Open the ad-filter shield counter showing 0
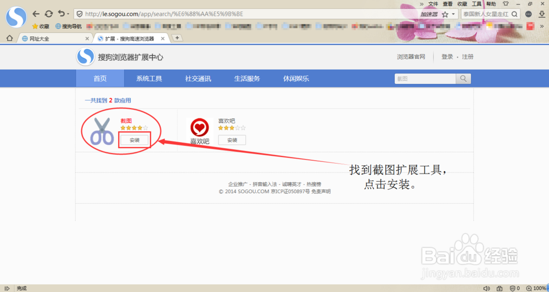 tap(514, 288)
